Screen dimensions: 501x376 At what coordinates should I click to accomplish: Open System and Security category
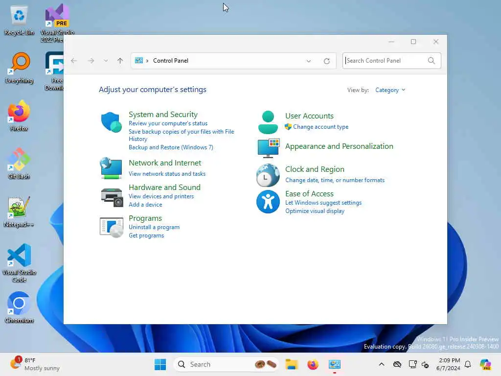[x=163, y=115]
